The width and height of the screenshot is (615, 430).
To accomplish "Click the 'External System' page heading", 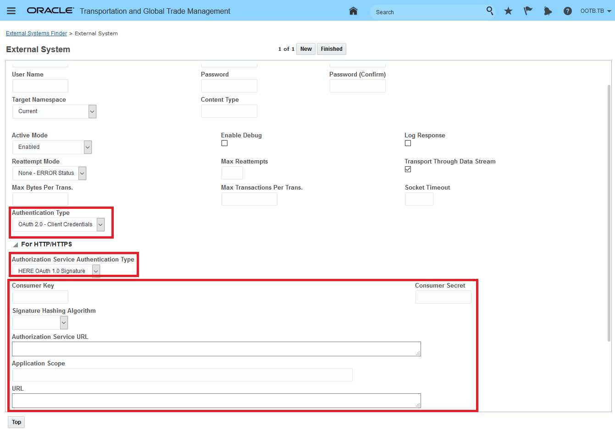I will [38, 49].
